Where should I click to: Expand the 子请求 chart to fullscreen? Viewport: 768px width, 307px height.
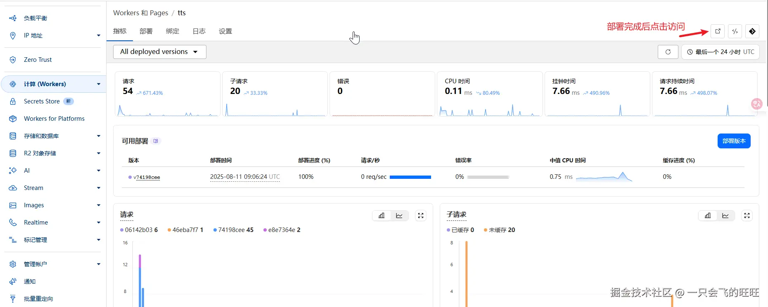[747, 216]
